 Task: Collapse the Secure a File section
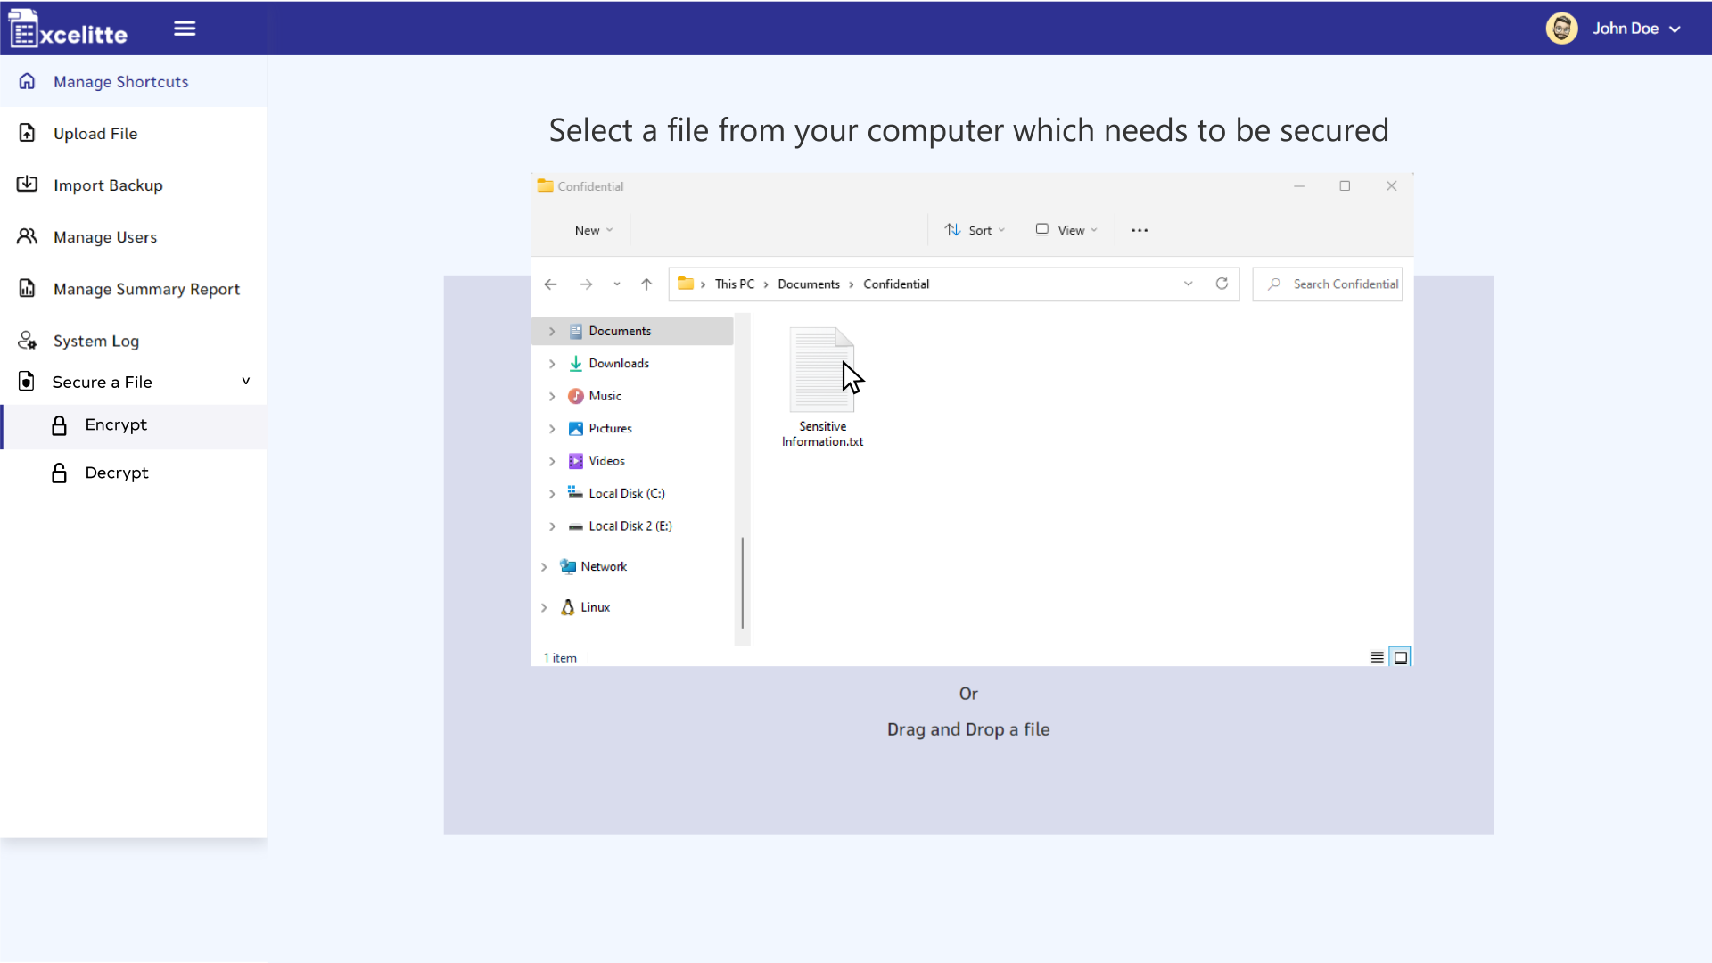[x=246, y=381]
